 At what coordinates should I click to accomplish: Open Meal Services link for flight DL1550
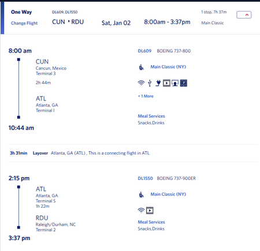pos(151,222)
